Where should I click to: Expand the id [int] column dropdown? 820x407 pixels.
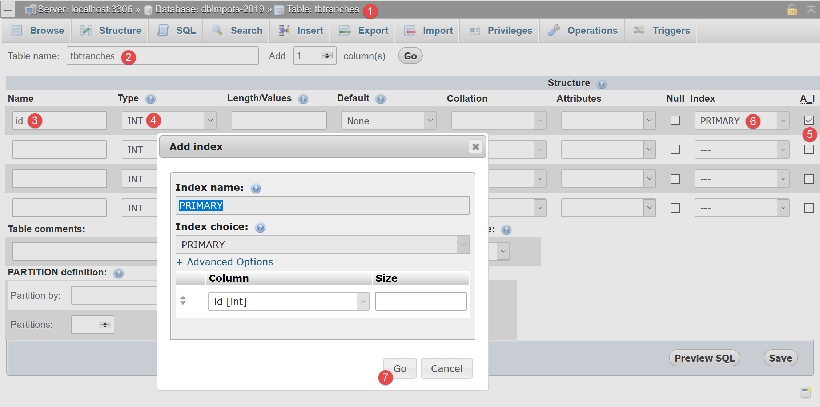coord(289,301)
